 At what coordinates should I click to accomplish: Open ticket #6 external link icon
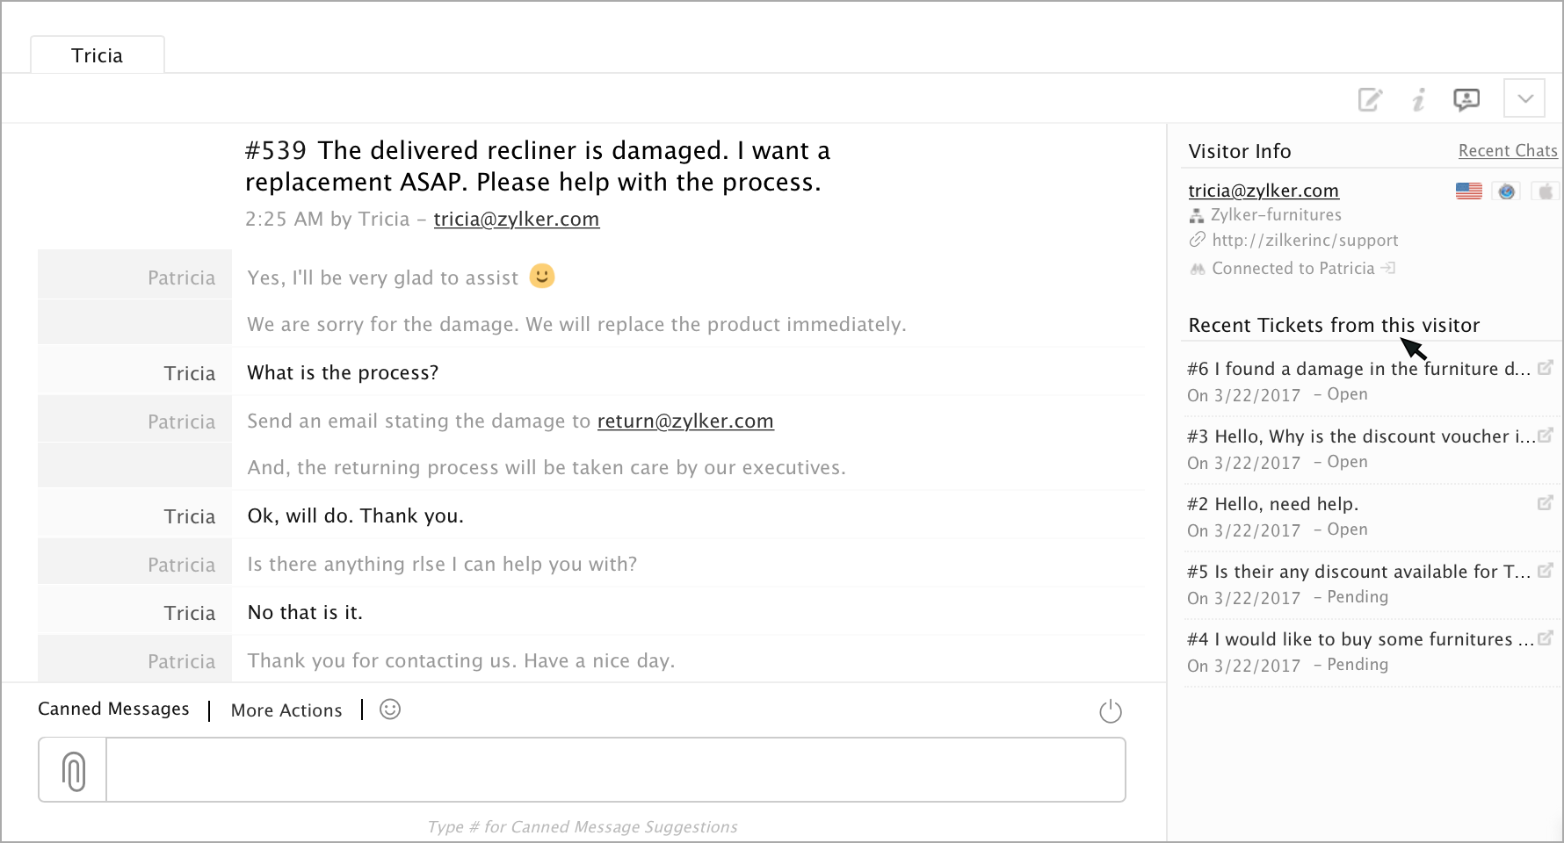click(x=1546, y=368)
